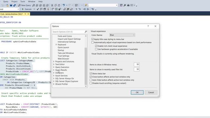This screenshot has width=210, height=118.
Task: Open the Project menu
Action: coord(14,1)
